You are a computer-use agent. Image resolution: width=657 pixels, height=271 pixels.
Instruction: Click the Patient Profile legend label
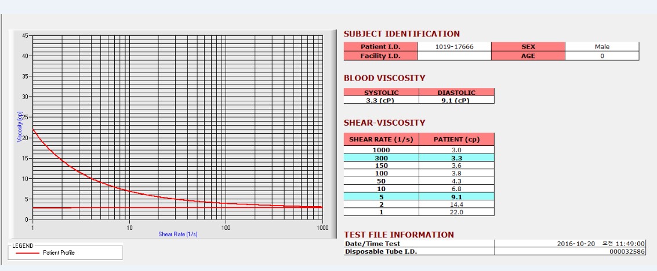(x=59, y=252)
